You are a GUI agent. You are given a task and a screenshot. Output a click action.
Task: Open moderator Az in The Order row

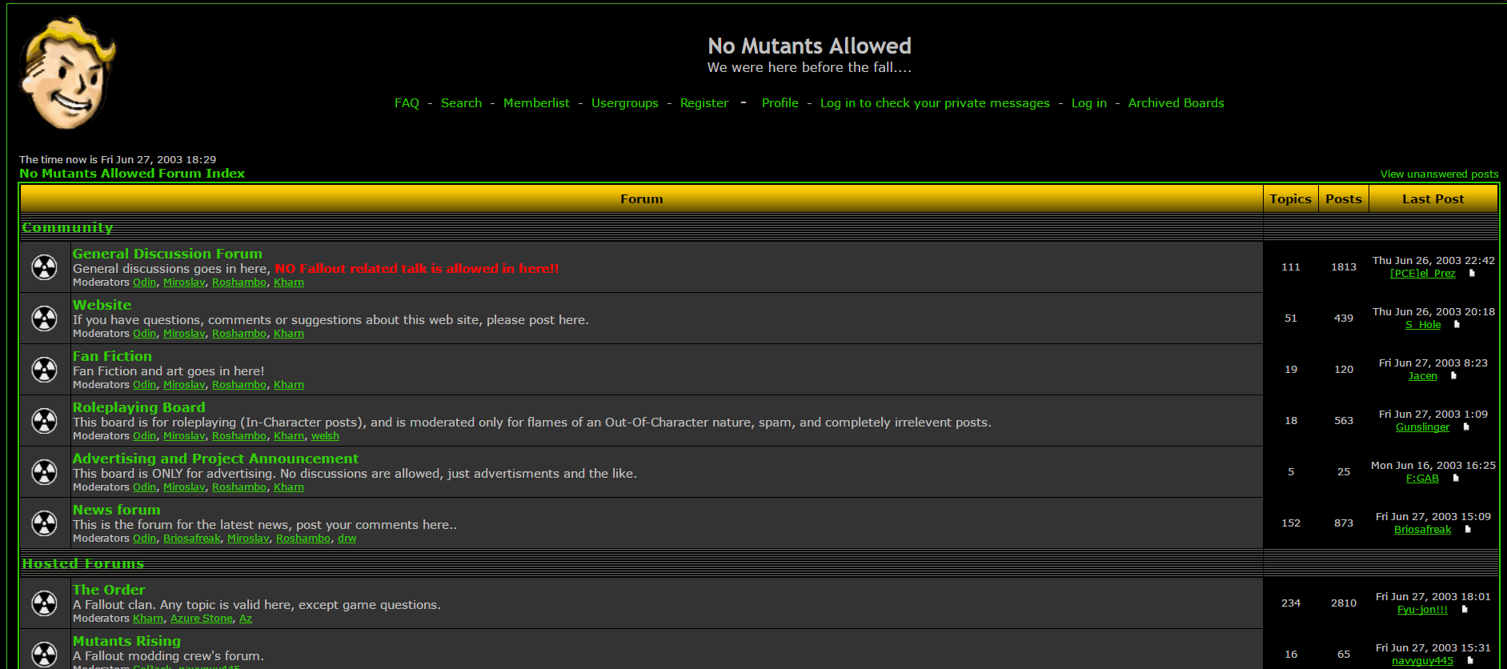pyautogui.click(x=246, y=619)
